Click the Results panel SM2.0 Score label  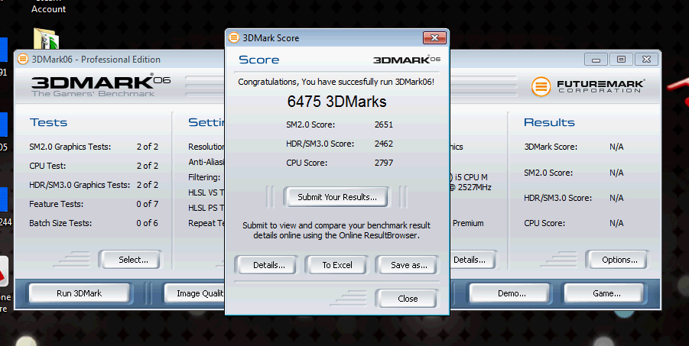tap(548, 173)
